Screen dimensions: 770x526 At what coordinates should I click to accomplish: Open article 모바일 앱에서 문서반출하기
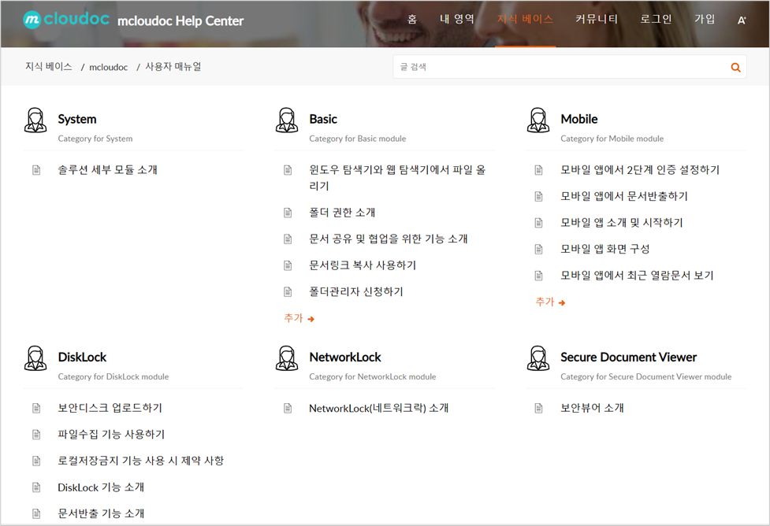624,196
